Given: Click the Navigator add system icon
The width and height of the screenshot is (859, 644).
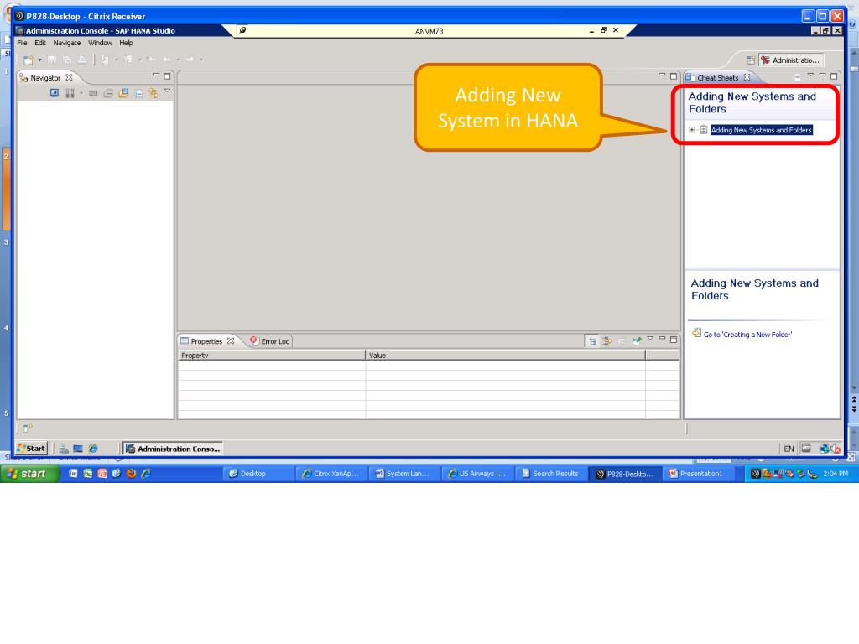Looking at the screenshot, I should [70, 94].
